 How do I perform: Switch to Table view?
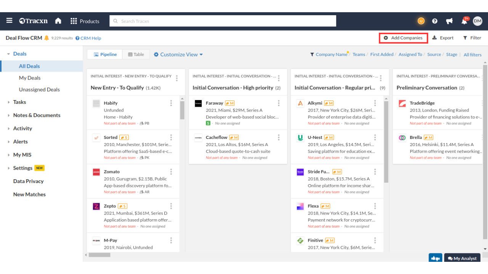(136, 54)
